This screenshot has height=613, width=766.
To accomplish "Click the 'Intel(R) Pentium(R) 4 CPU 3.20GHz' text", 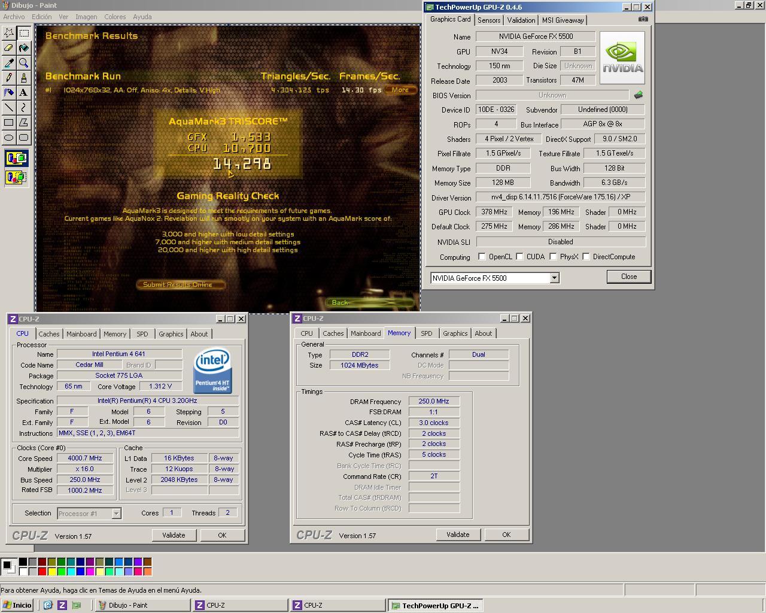I will point(147,400).
